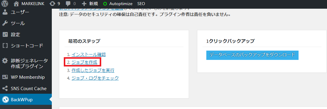
Task: Open the ユーザー sidebar menu icon
Action: tap(5, 12)
